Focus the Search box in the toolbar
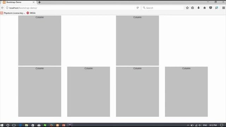The image size is (226, 127). (163, 8)
